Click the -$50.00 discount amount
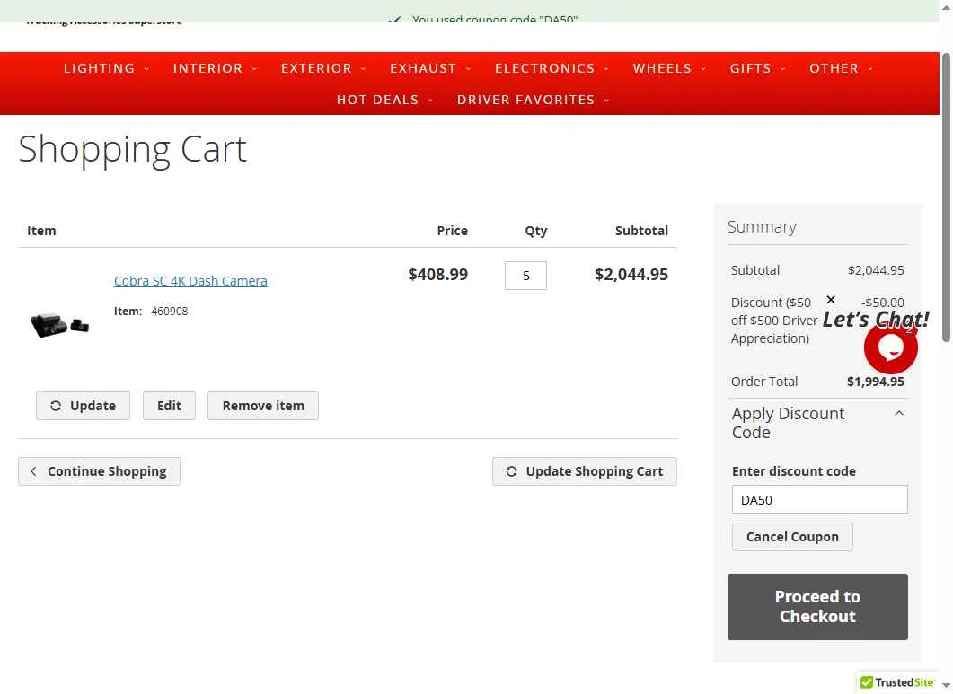 (883, 302)
